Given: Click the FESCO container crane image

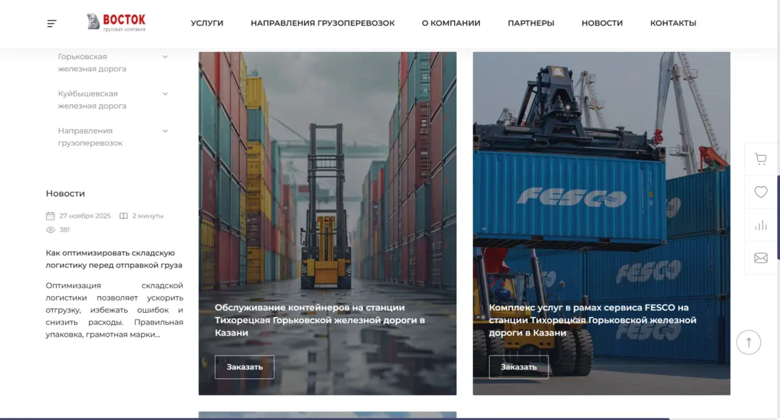Looking at the screenshot, I should tap(601, 223).
